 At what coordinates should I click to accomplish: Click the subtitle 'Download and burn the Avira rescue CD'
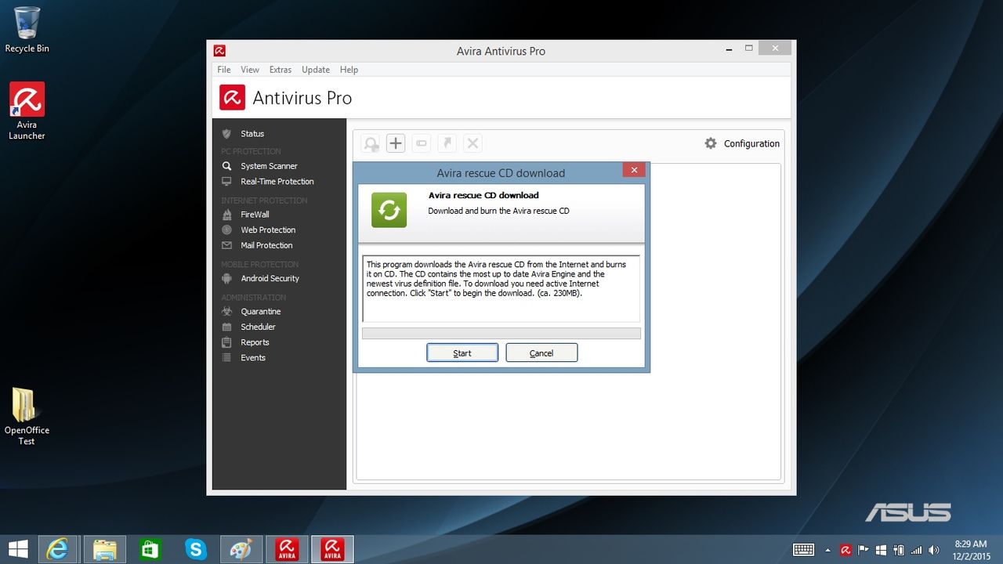(498, 211)
